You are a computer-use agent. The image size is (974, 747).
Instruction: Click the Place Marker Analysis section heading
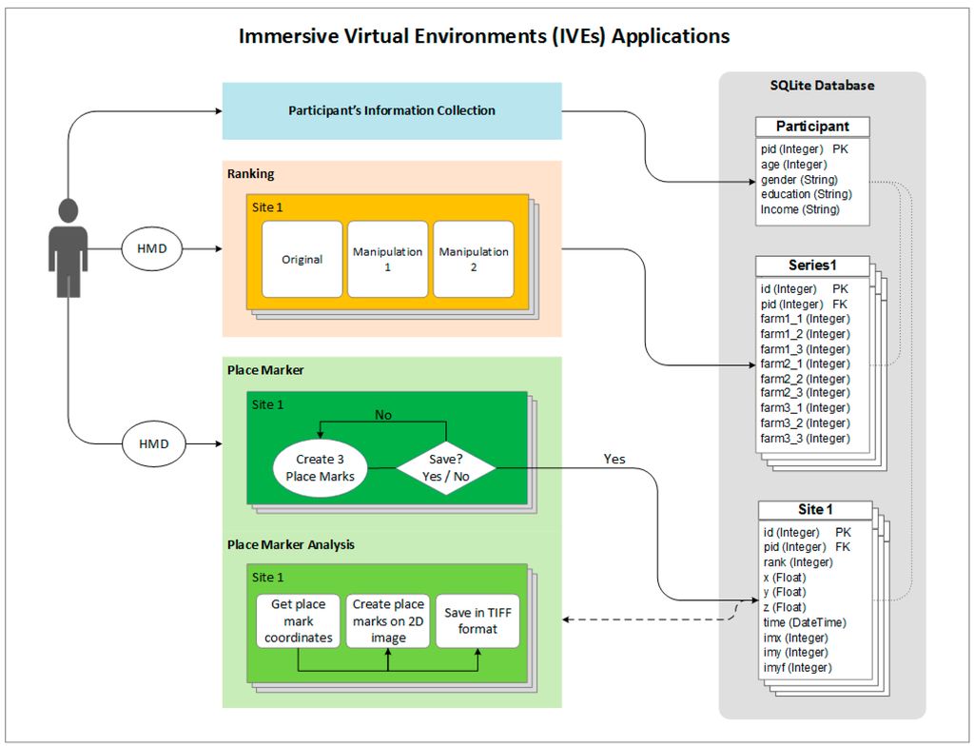click(x=290, y=544)
